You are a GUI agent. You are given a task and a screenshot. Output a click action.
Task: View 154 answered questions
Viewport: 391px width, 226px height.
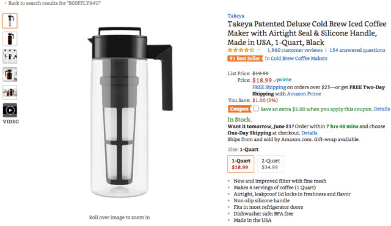point(357,50)
